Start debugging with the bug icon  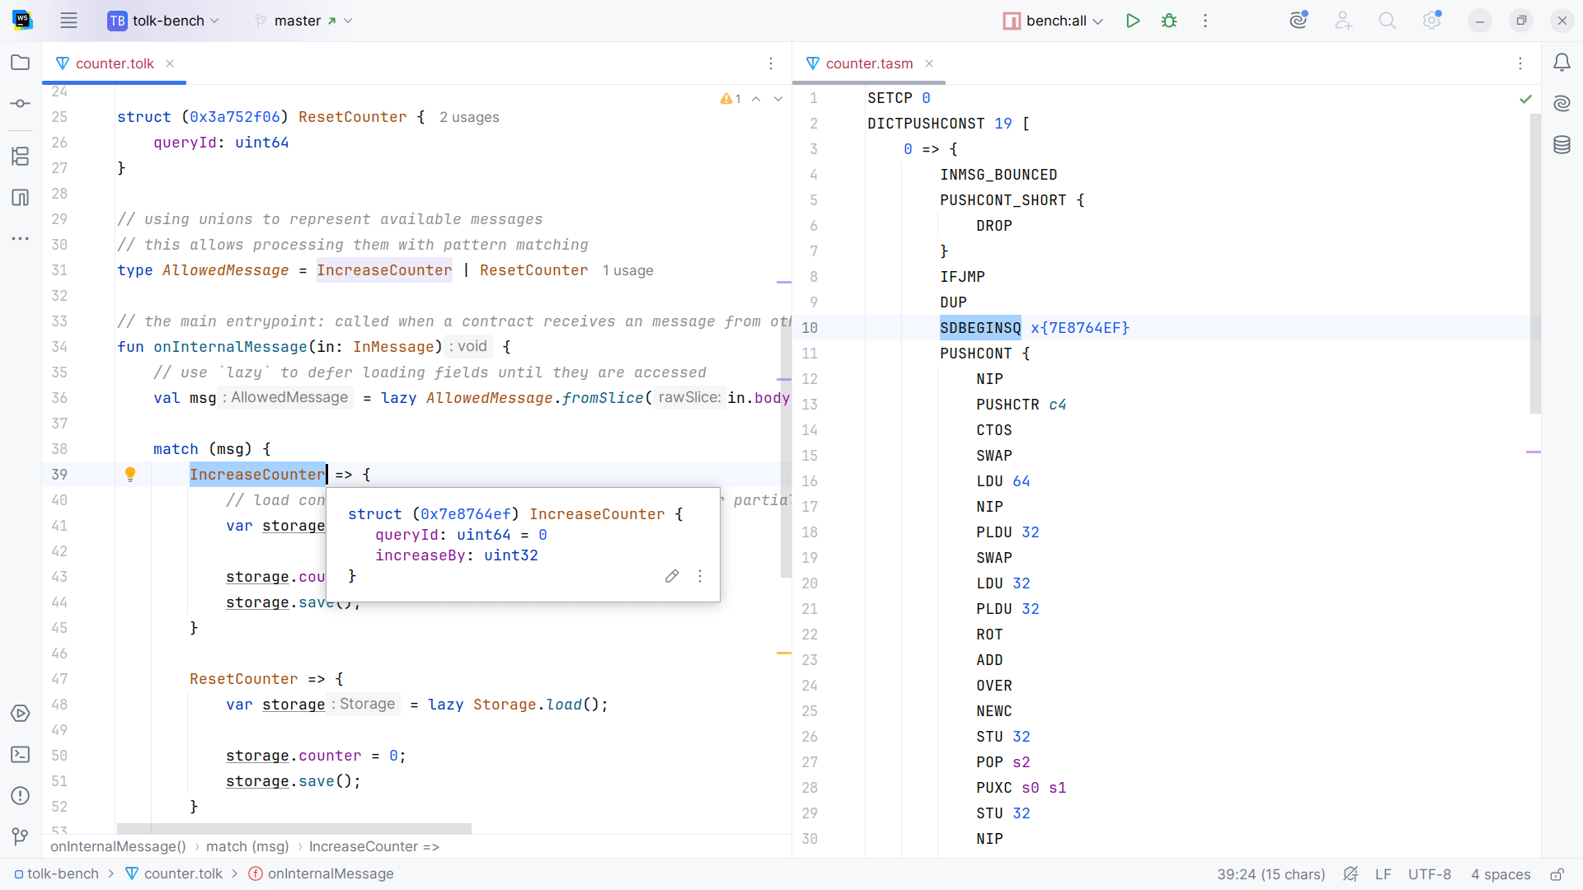coord(1169,21)
